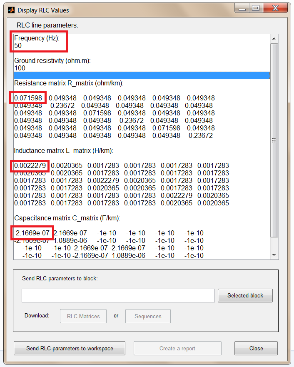Click the highlighted blue row in list
The height and width of the screenshot is (367, 294).
click(x=142, y=75)
